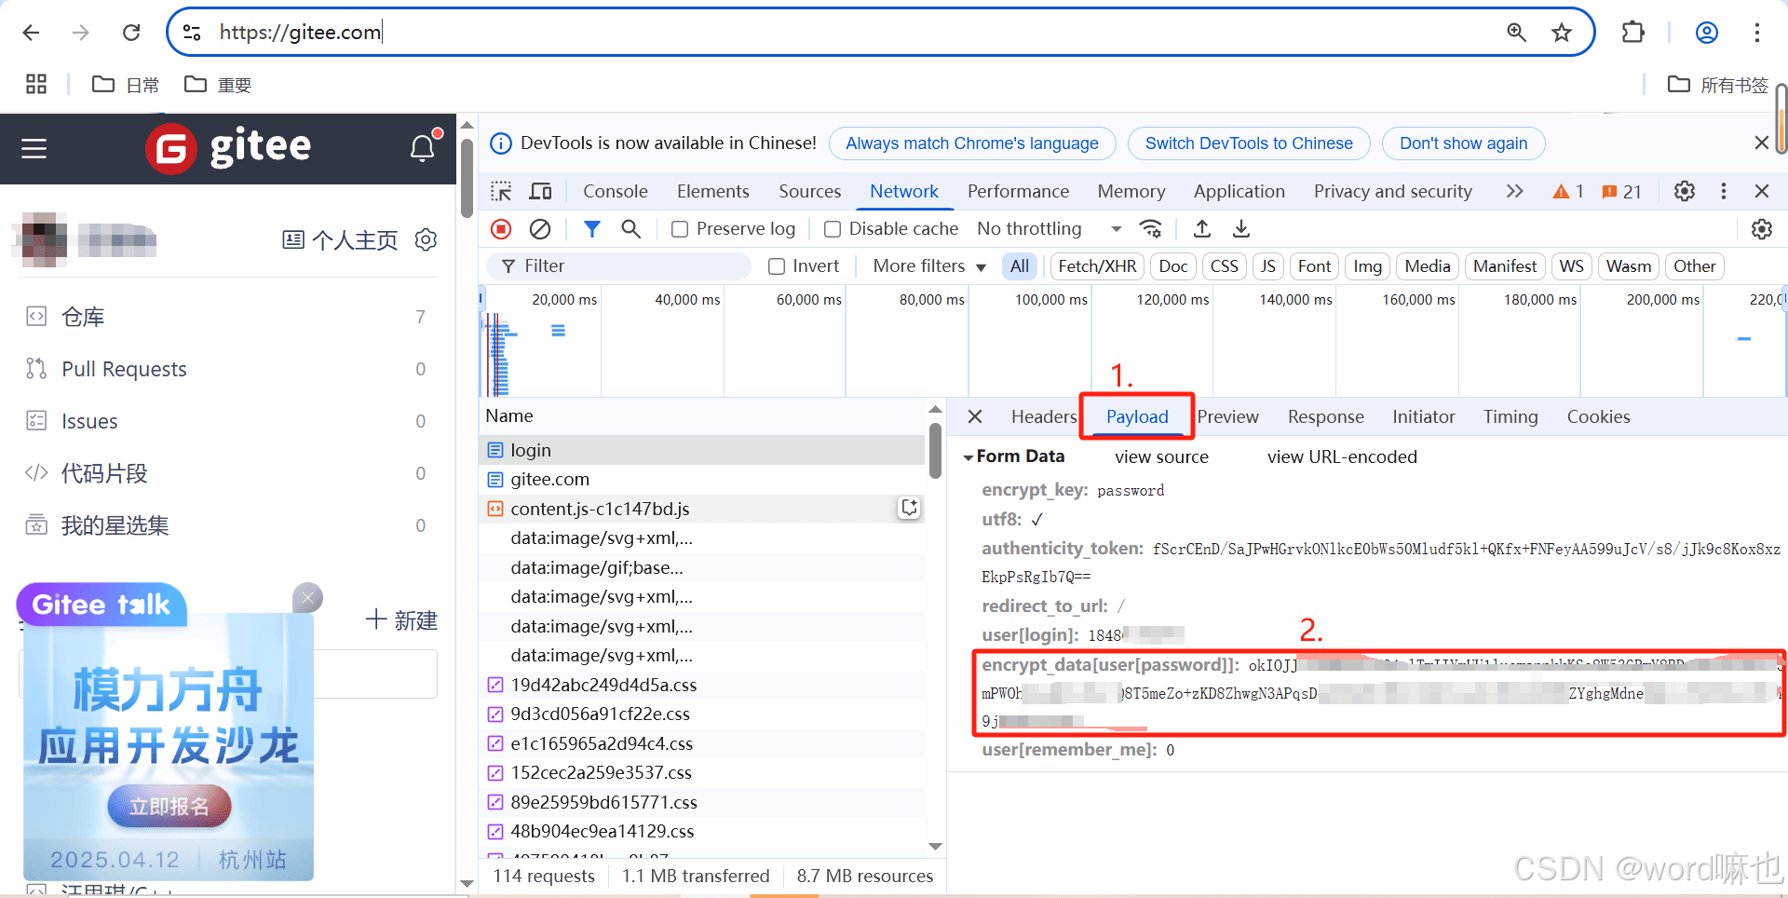Image resolution: width=1788 pixels, height=898 pixels.
Task: Select the All request type filter
Action: [x=1020, y=266]
